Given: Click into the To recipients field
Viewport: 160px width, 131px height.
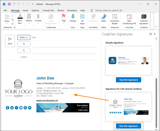Looking at the screenshot, I should pos(65,44).
